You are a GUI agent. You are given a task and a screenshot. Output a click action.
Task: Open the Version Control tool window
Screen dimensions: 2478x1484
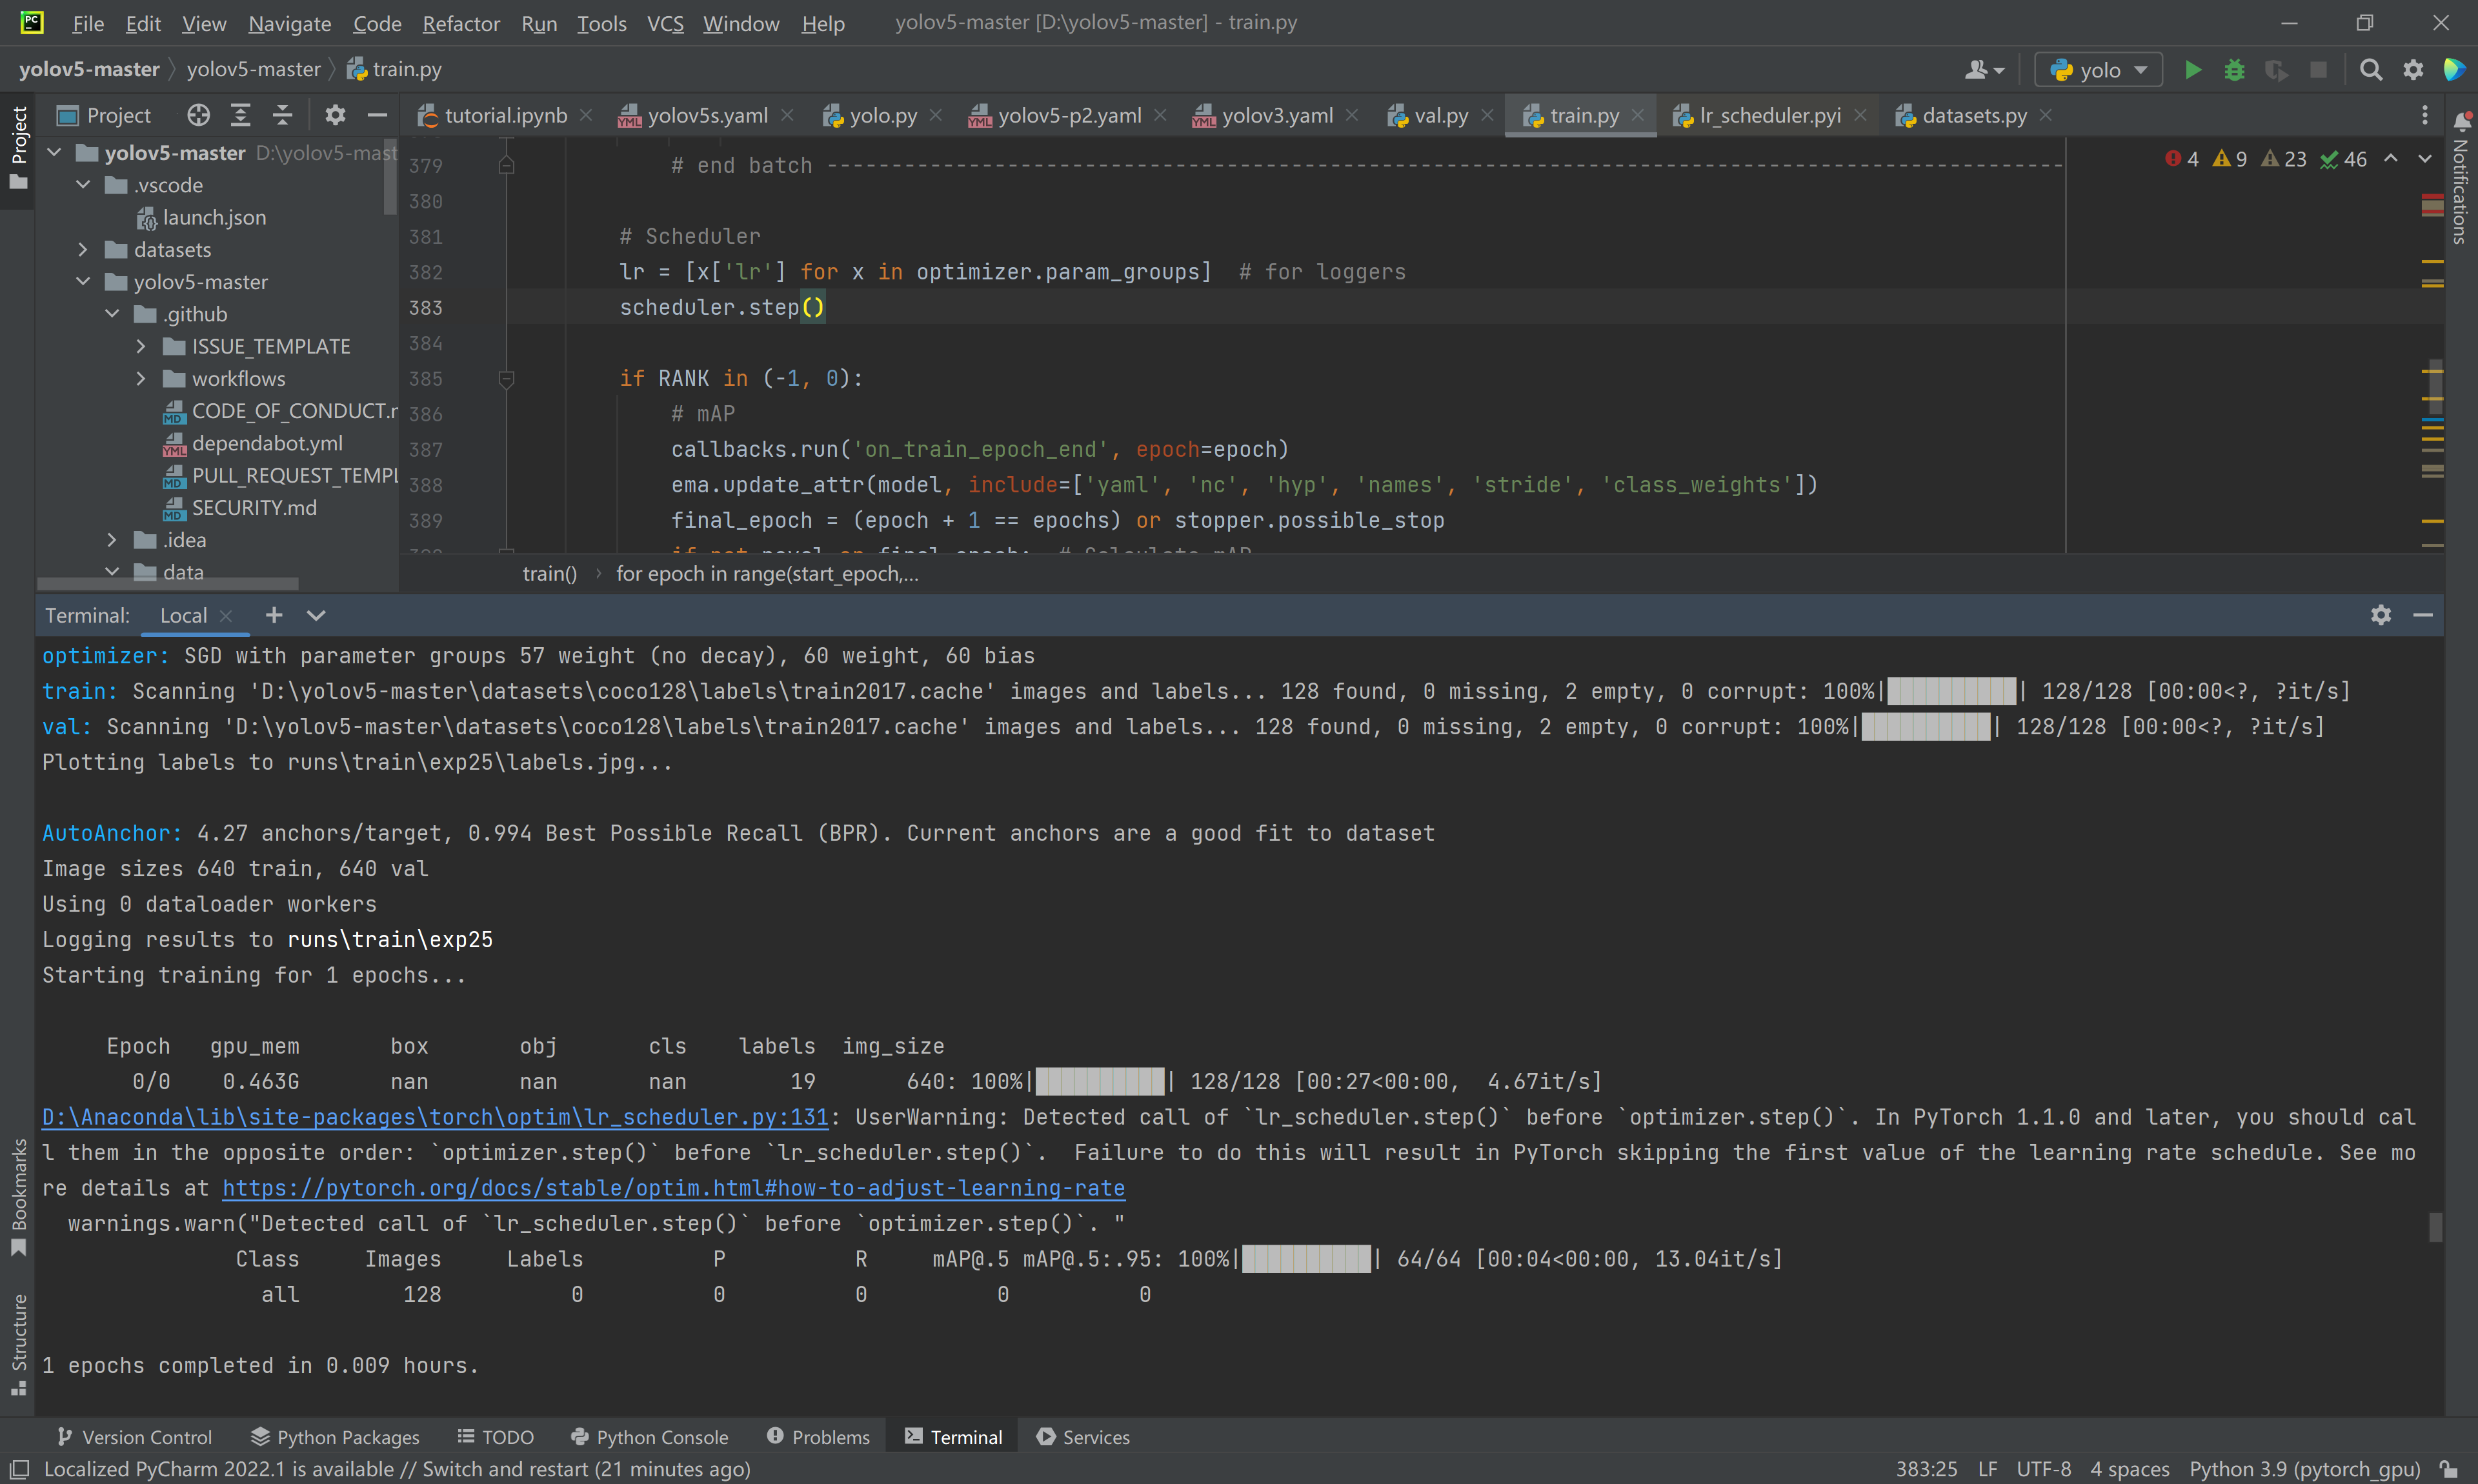pyautogui.click(x=134, y=1437)
